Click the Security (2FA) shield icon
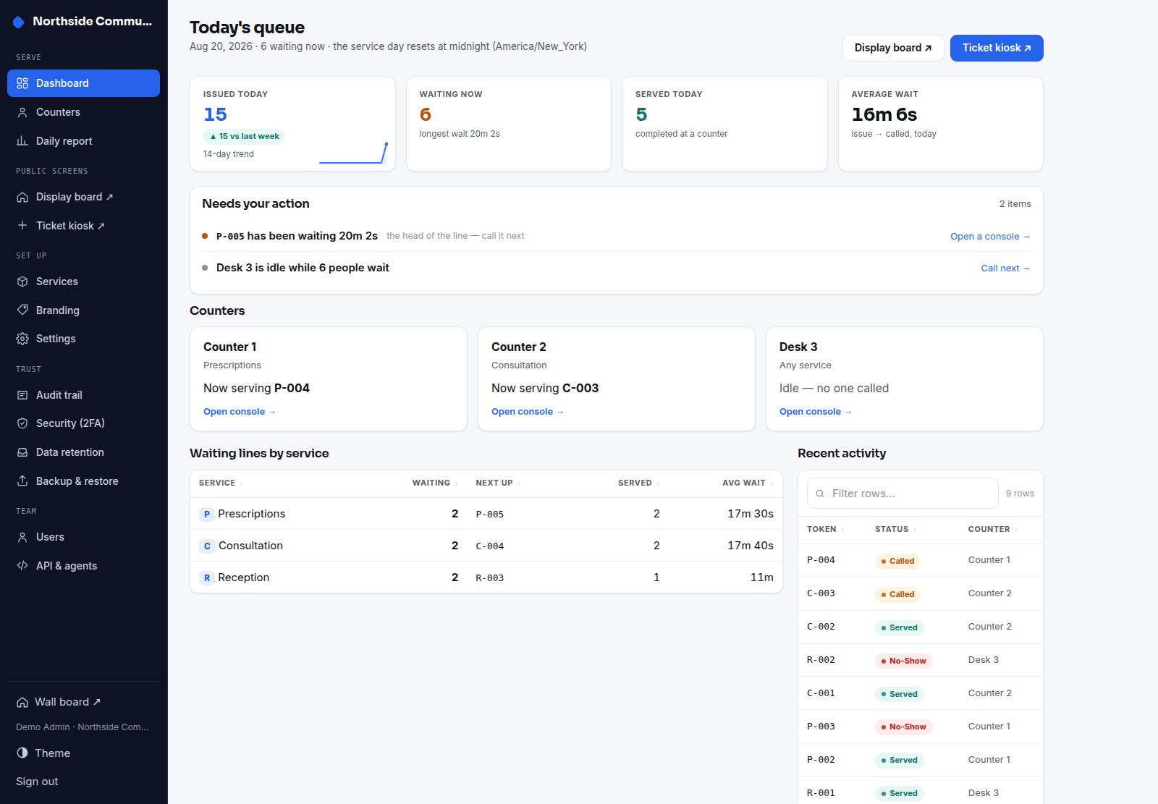The width and height of the screenshot is (1158, 804). (x=22, y=423)
